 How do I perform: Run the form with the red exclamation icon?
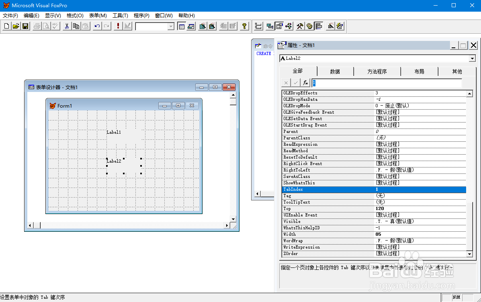118,26
